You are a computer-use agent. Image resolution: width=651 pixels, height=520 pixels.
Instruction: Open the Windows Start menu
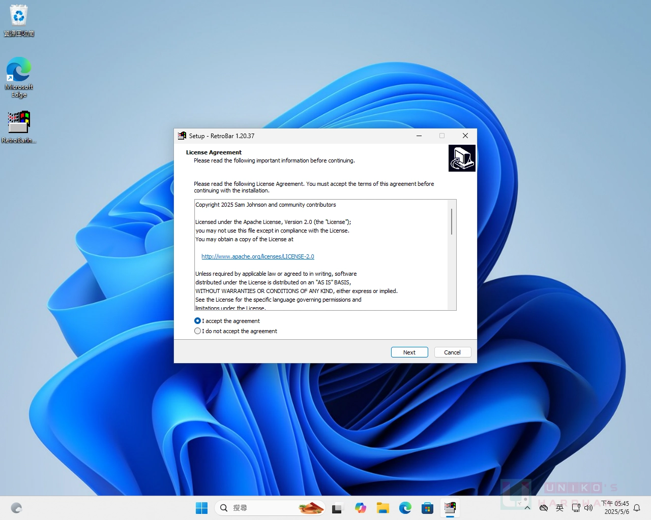202,508
